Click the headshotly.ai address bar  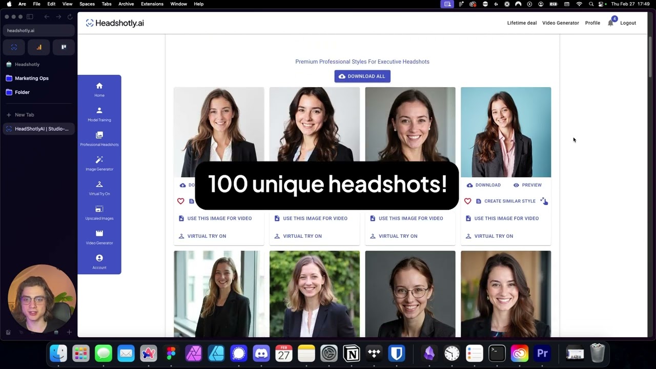tap(39, 30)
